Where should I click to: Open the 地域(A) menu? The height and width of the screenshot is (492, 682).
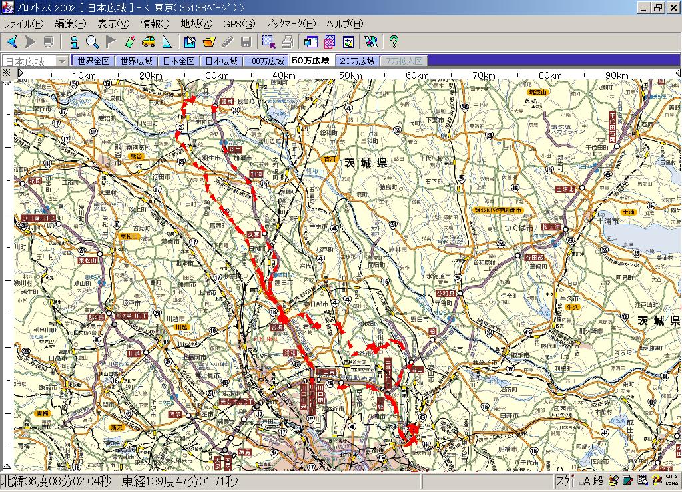196,24
